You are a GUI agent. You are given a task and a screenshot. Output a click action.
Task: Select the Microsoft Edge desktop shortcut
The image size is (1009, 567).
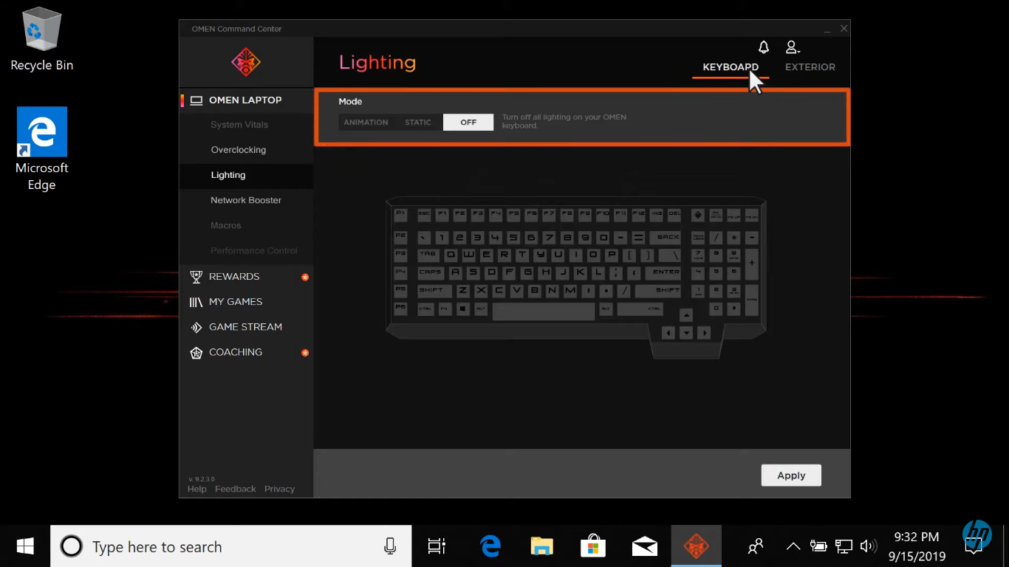[42, 149]
